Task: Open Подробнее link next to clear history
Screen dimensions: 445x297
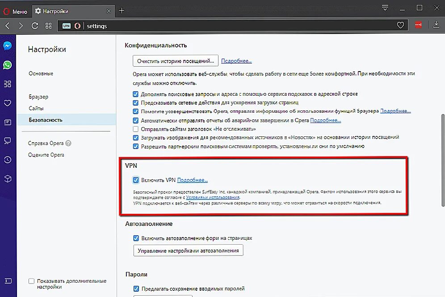Action: pyautogui.click(x=236, y=61)
